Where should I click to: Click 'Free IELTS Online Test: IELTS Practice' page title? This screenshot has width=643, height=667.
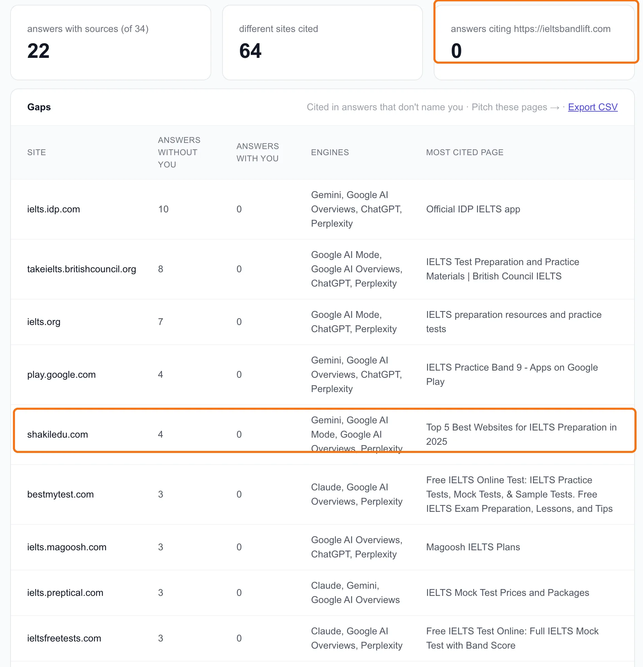tap(519, 494)
